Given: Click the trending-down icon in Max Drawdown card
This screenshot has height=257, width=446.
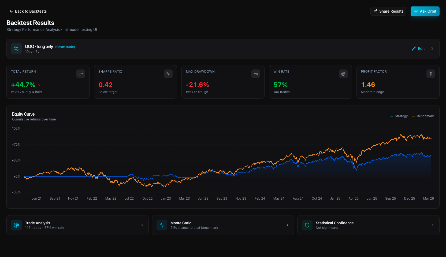Looking at the screenshot, I should coord(255,74).
